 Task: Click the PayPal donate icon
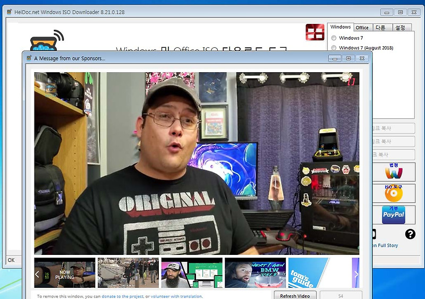coord(394,215)
